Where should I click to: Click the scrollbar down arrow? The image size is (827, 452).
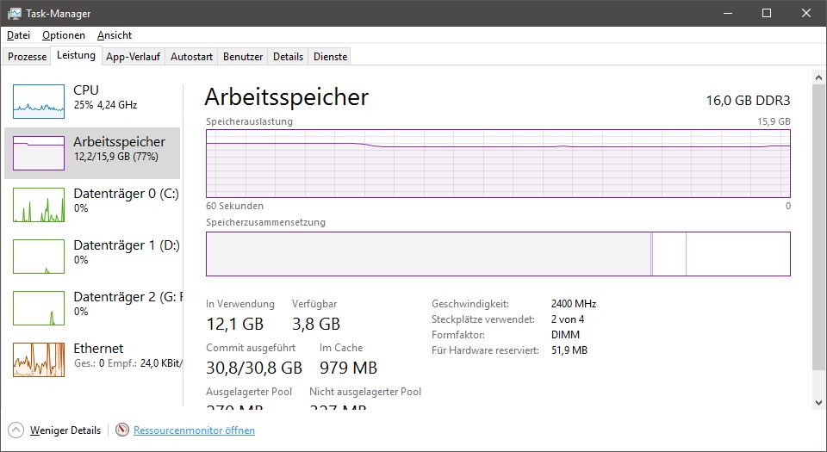[818, 402]
